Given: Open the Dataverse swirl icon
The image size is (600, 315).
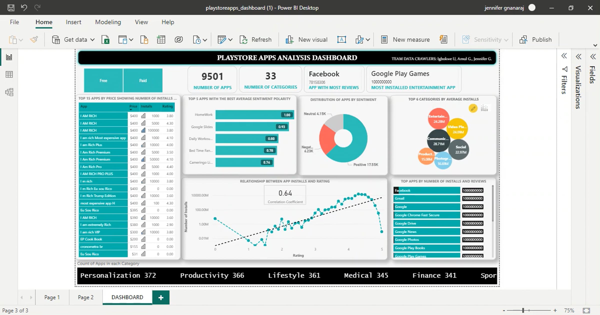Looking at the screenshot, I should (x=179, y=39).
